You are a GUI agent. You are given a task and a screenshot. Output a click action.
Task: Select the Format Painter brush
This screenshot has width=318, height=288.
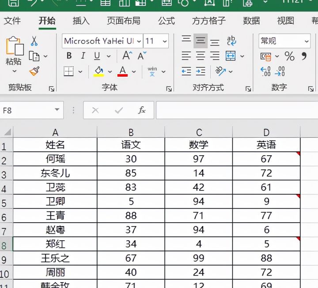tap(34, 71)
